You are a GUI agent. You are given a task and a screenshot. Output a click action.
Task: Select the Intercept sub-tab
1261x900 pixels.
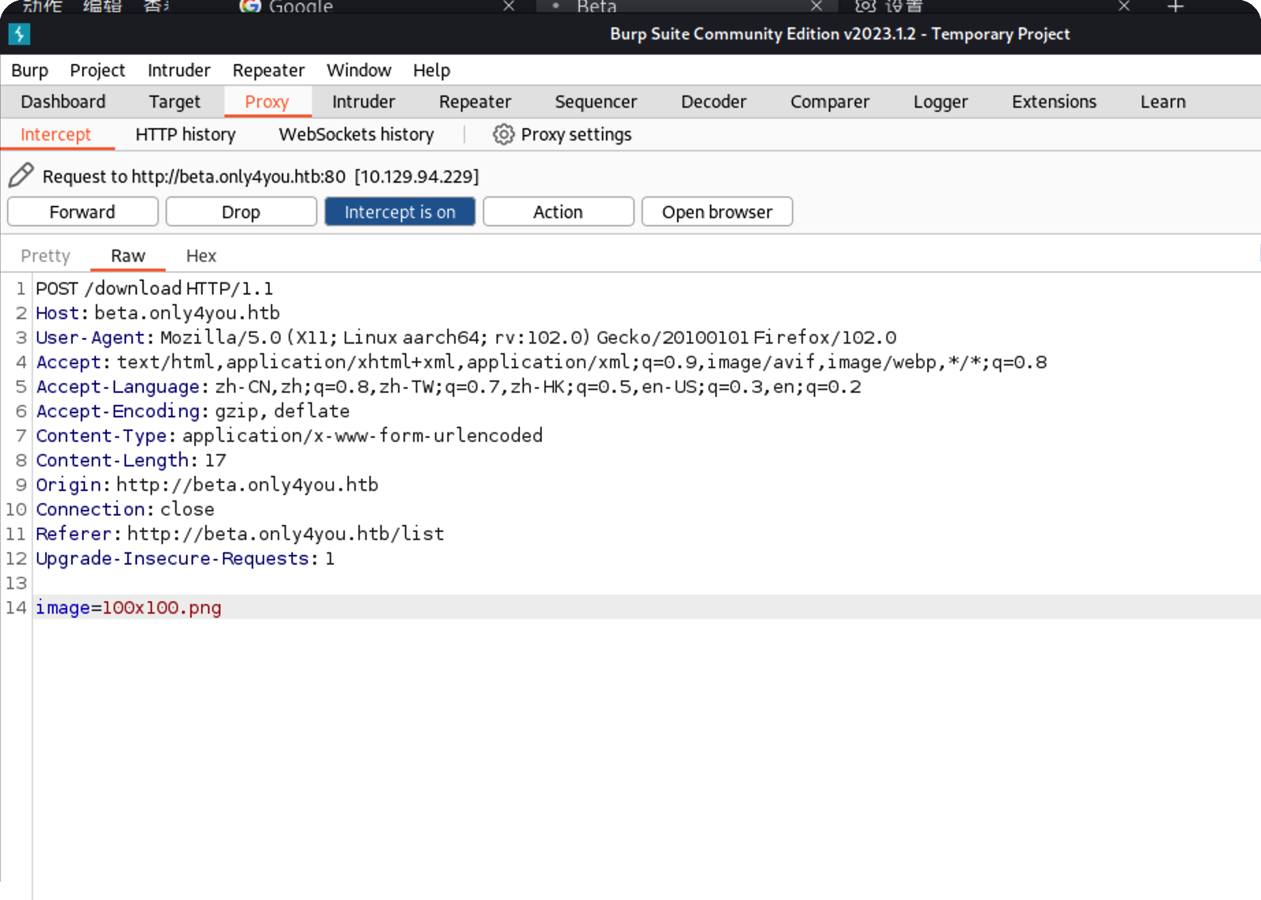(56, 134)
